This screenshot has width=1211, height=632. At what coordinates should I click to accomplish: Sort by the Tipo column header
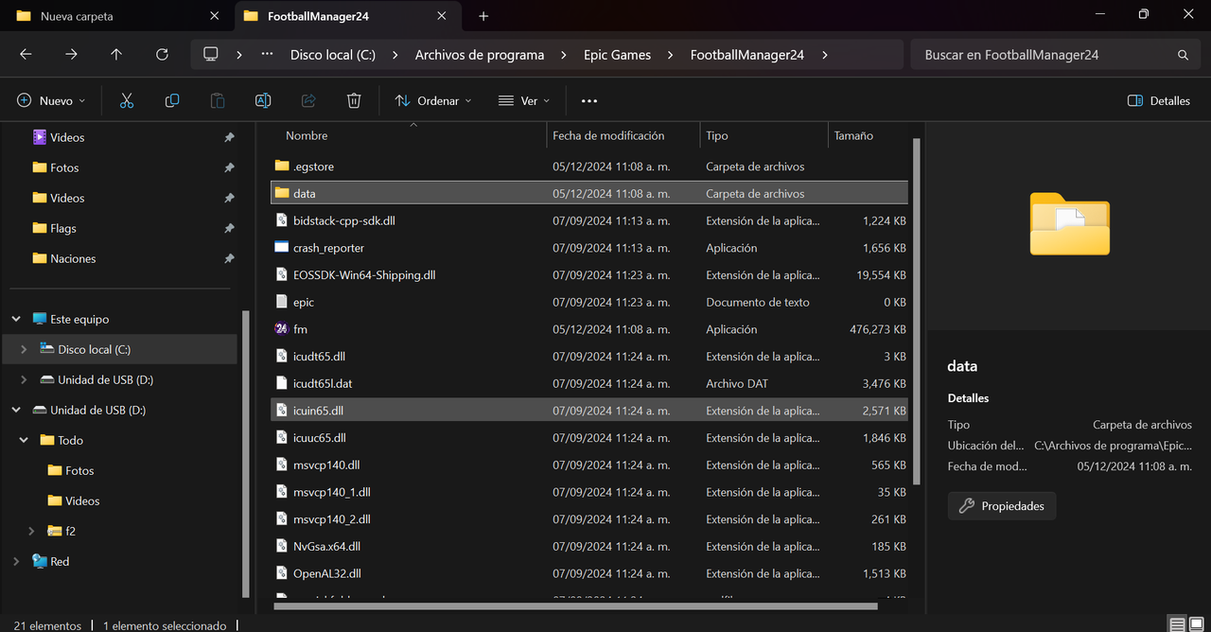pyautogui.click(x=716, y=135)
